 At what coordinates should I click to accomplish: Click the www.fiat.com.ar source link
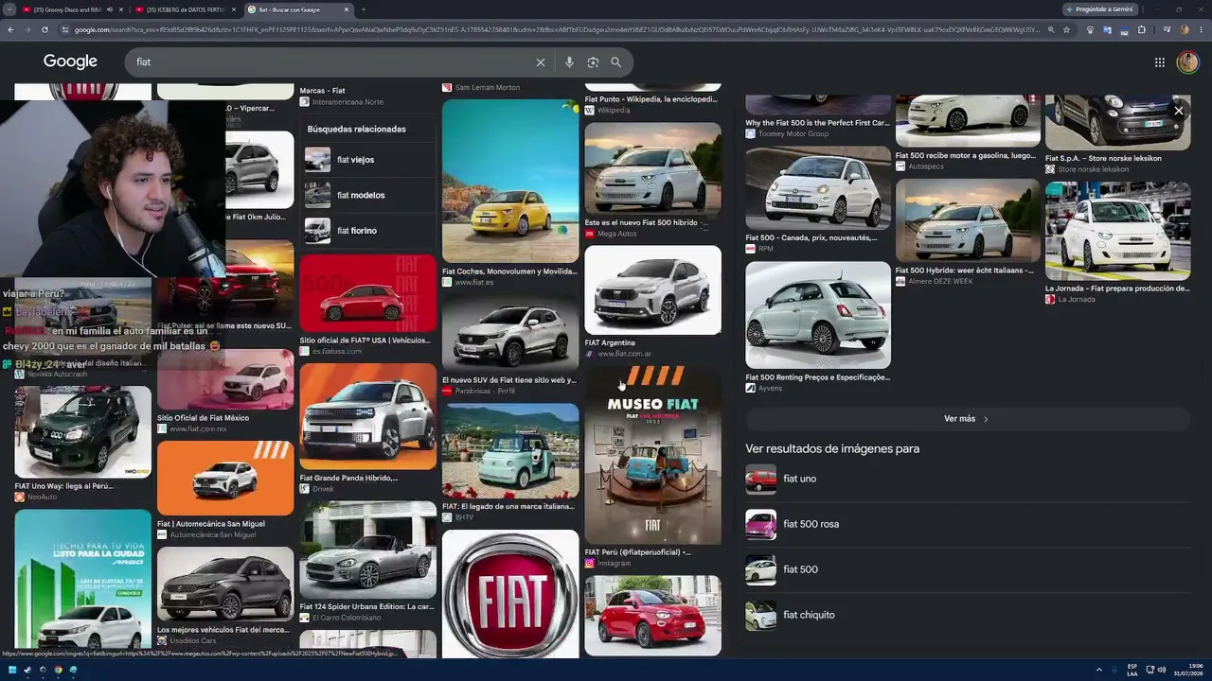pyautogui.click(x=624, y=354)
